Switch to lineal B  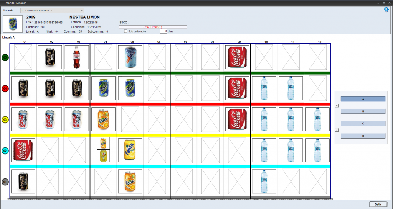tap(363, 111)
